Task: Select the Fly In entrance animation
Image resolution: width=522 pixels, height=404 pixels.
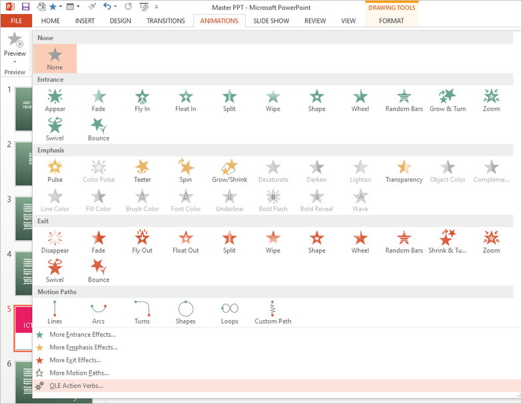Action: [x=142, y=100]
